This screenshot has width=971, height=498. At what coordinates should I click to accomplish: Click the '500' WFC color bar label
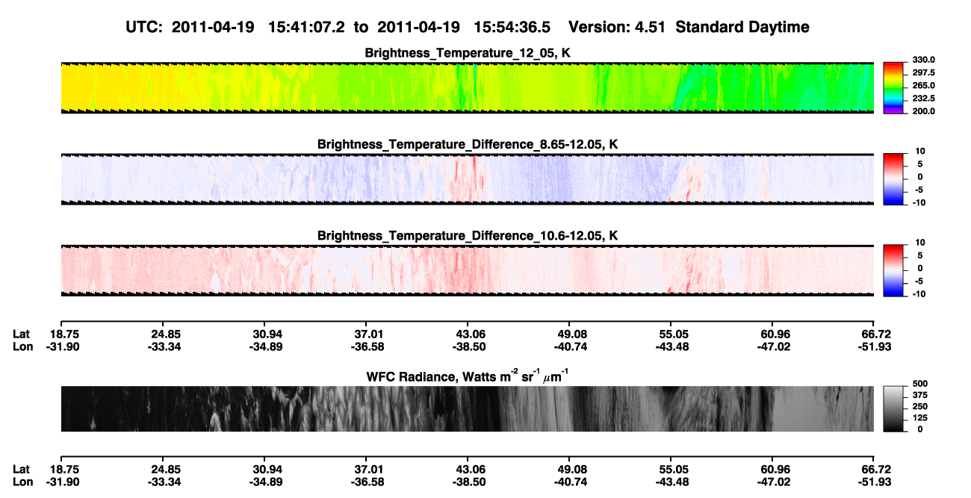922,384
